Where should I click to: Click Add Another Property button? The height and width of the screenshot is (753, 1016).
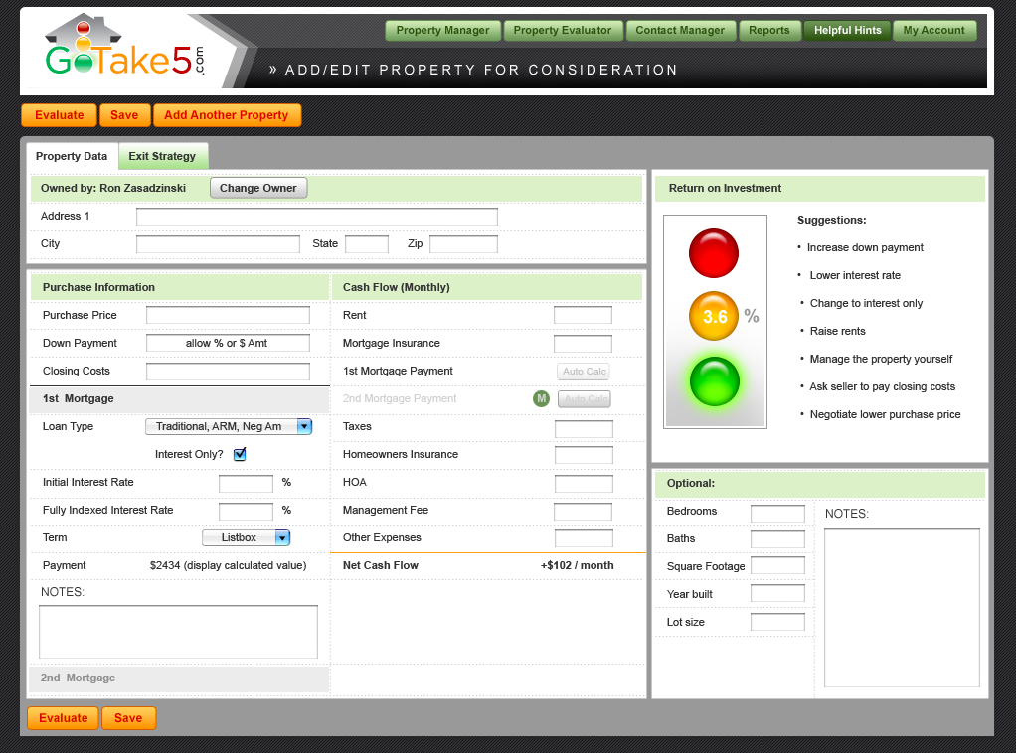226,115
